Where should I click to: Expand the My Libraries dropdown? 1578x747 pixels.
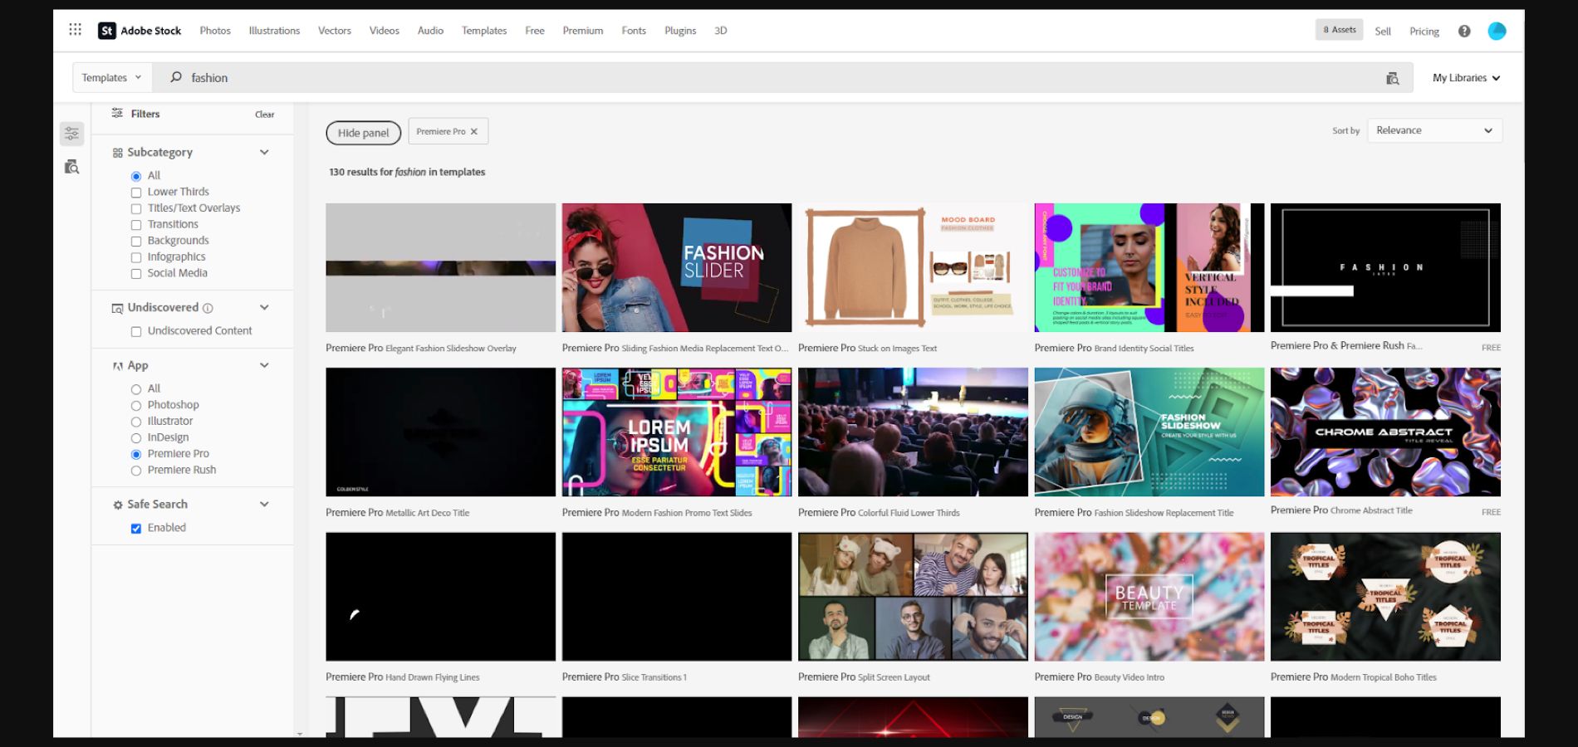[x=1466, y=78]
